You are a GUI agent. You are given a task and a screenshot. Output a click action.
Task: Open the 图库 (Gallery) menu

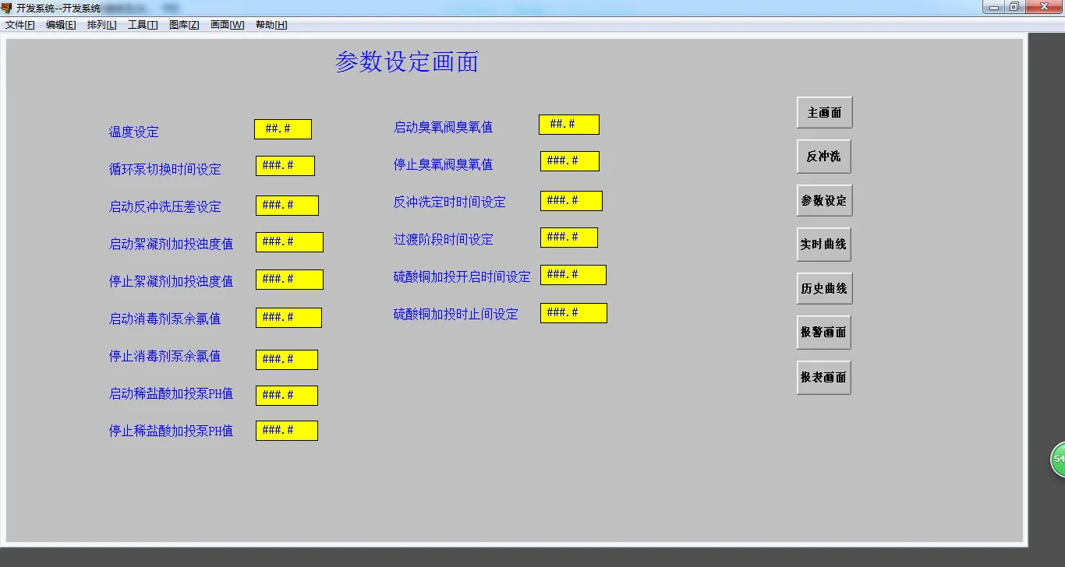pos(183,24)
